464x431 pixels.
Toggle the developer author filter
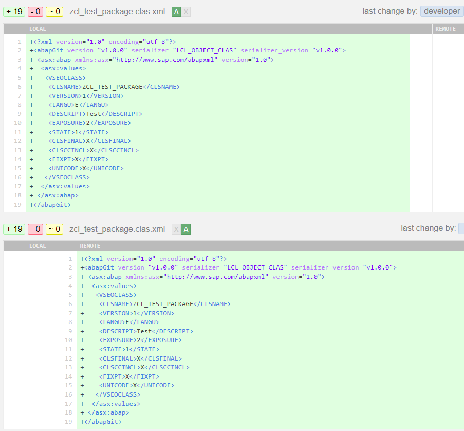(x=441, y=11)
